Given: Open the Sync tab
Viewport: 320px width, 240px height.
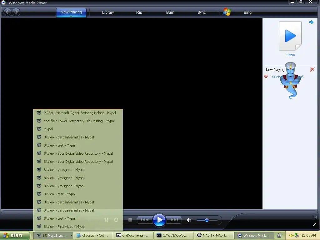Looking at the screenshot, I should (202, 12).
